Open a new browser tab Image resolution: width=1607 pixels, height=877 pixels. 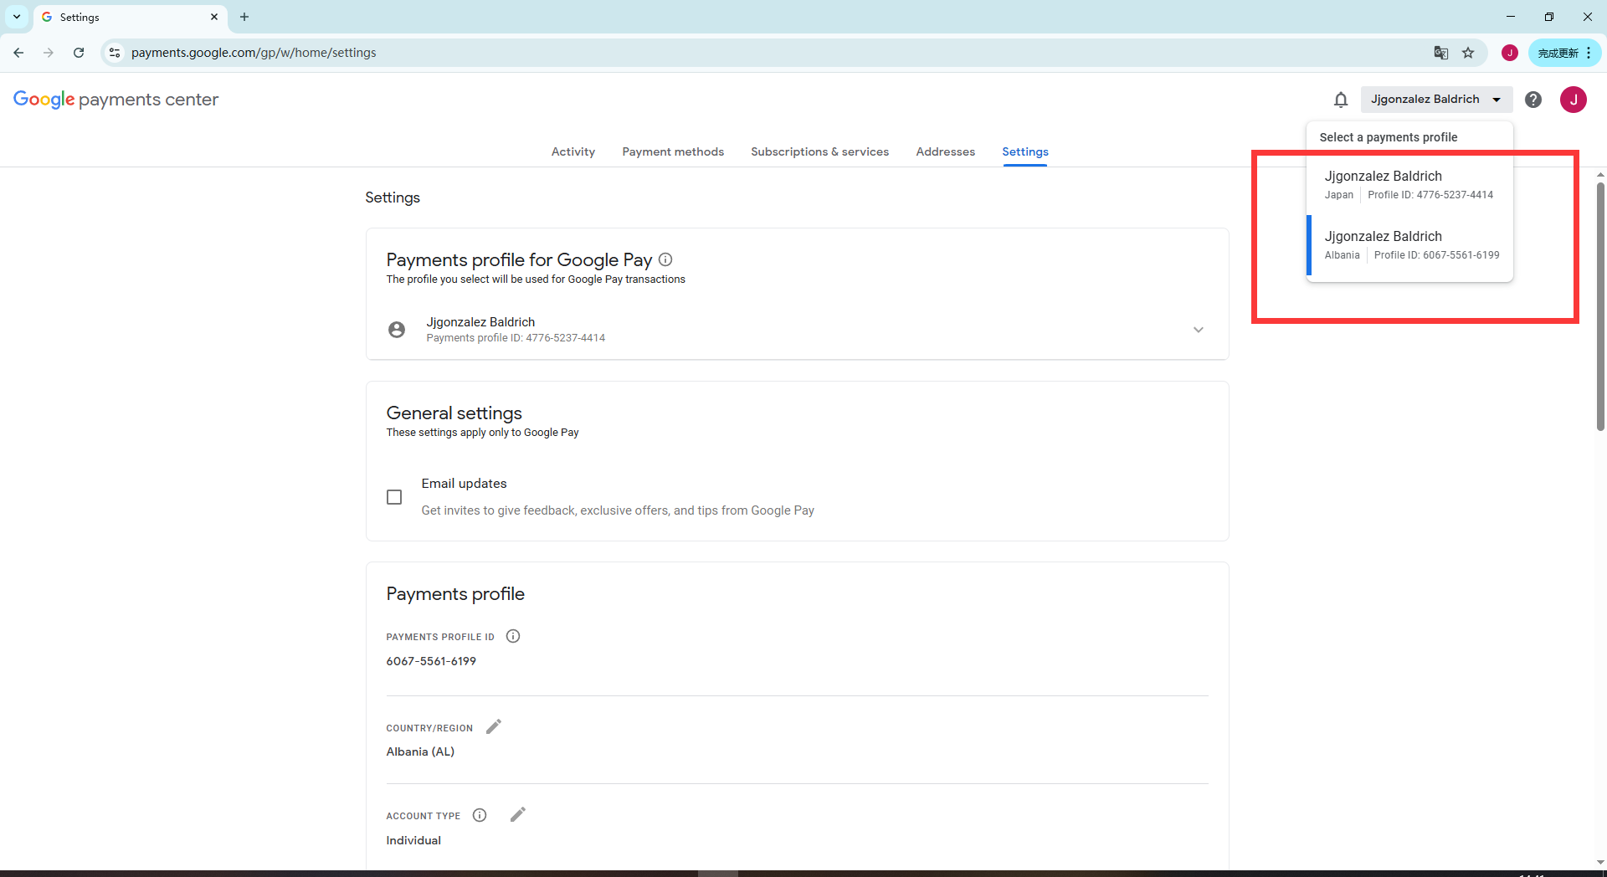(x=244, y=17)
